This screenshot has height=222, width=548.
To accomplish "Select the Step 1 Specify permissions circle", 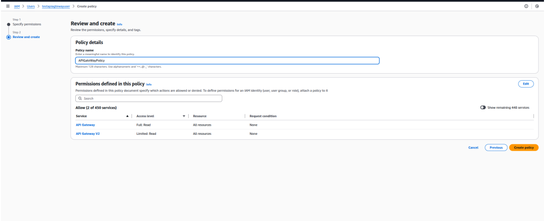I will [x=8, y=24].
